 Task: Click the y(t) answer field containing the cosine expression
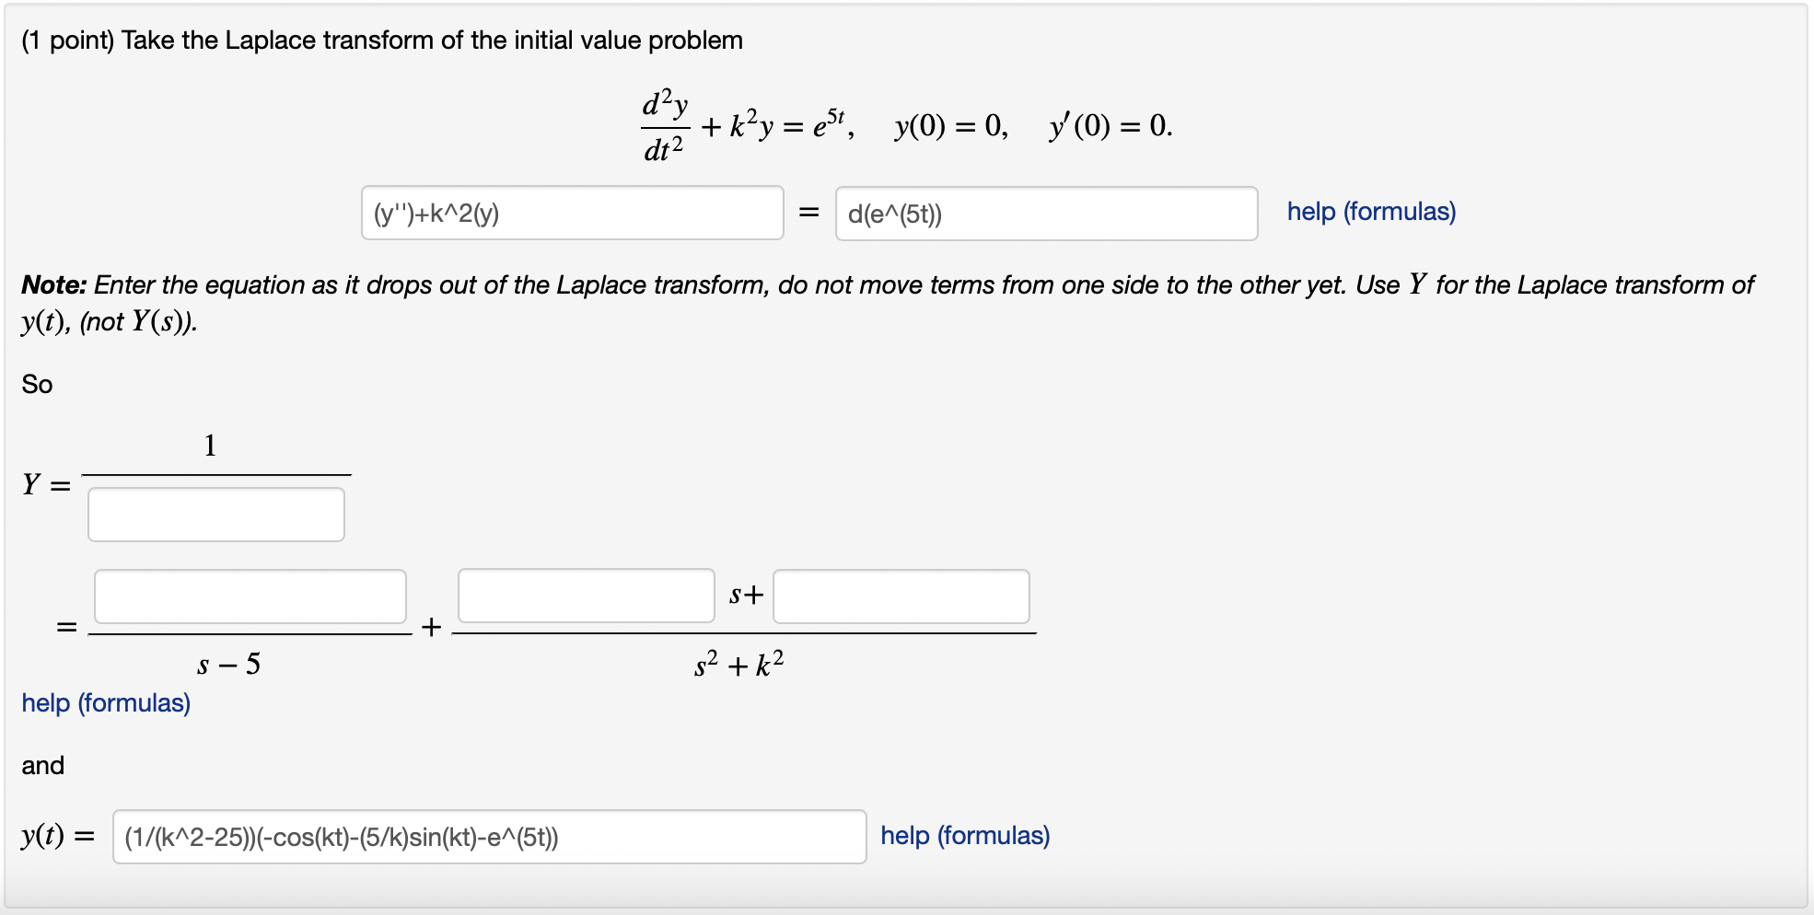(x=488, y=836)
